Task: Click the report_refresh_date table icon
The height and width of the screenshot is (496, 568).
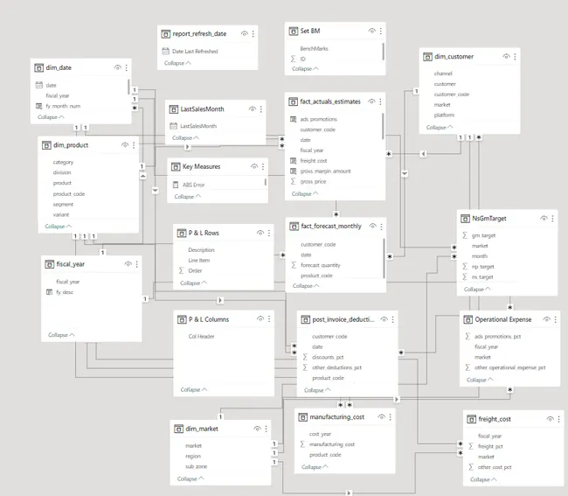Action: point(165,34)
